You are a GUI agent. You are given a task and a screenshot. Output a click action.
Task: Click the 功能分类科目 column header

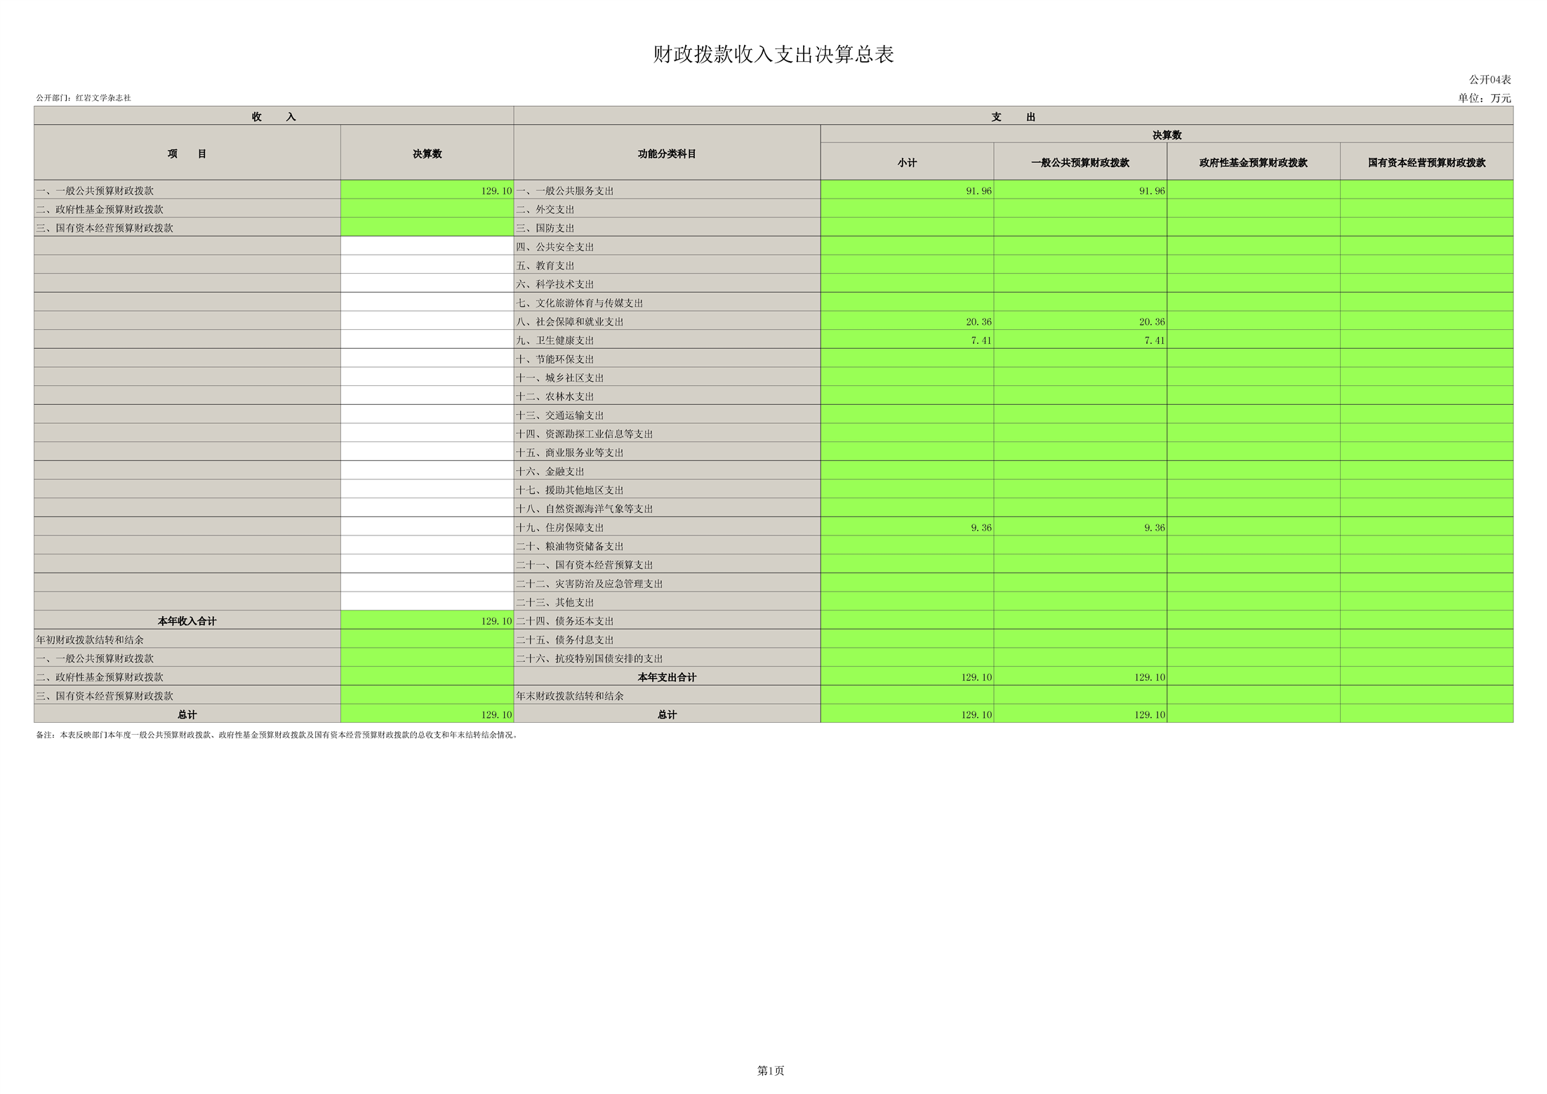[x=666, y=154]
